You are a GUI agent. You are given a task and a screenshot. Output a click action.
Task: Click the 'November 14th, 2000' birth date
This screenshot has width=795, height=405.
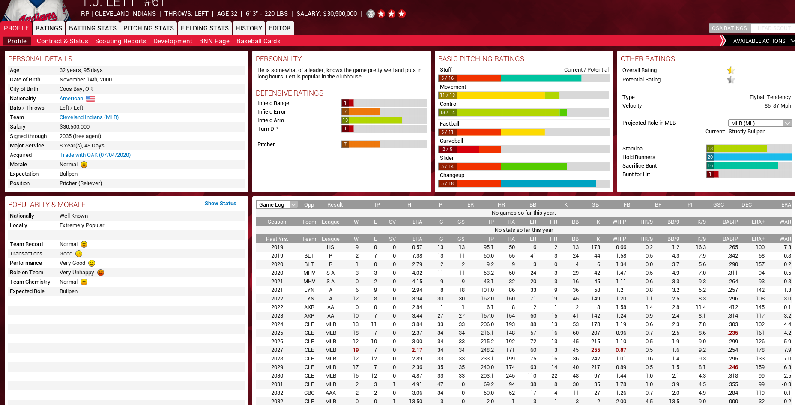click(x=86, y=80)
